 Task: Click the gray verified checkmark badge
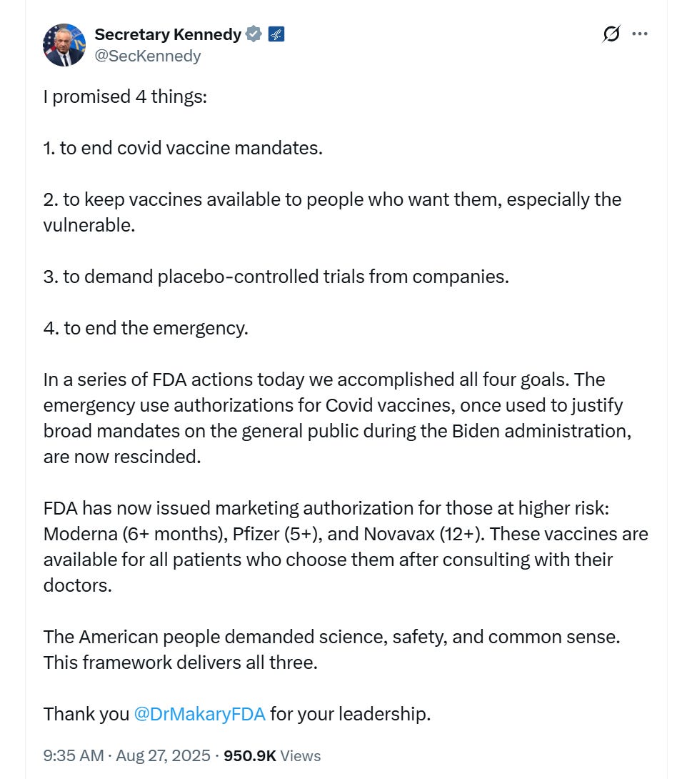254,34
